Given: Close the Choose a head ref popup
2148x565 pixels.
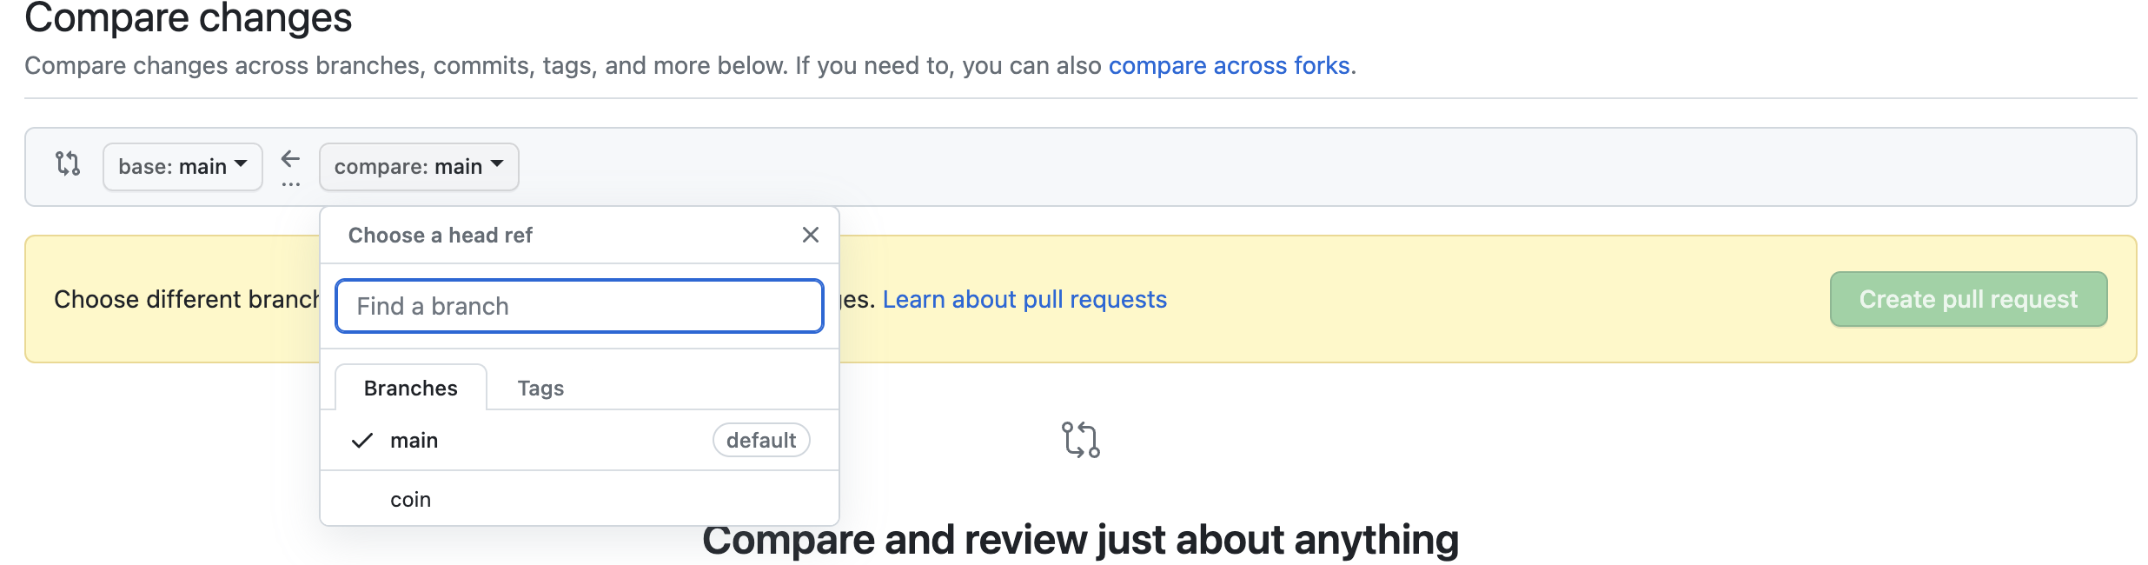Looking at the screenshot, I should (x=811, y=235).
